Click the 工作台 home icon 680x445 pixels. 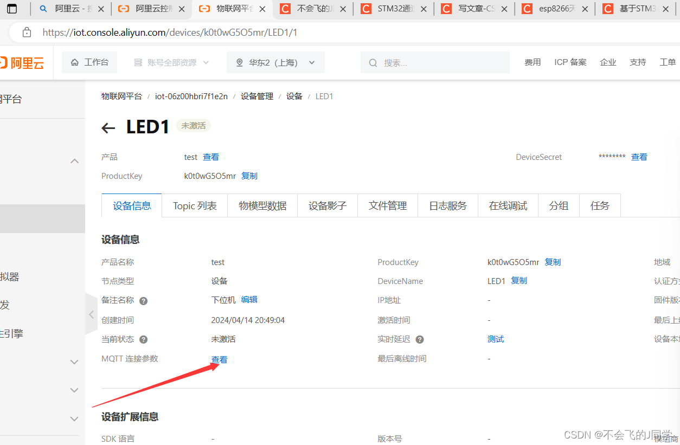[75, 62]
